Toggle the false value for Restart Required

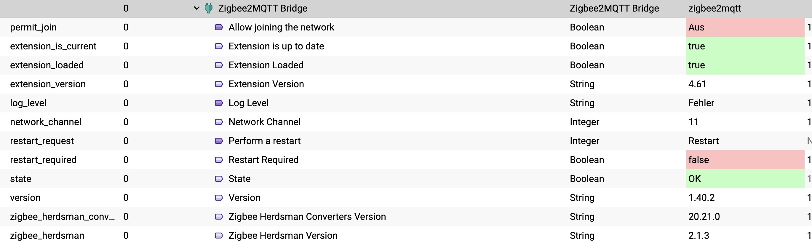(x=745, y=160)
